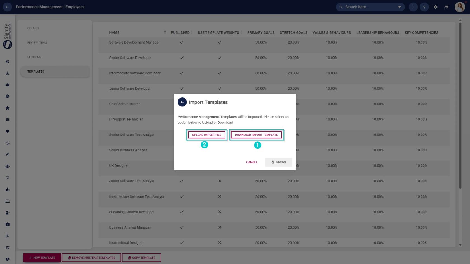
Task: Click the back arrow in Import Templates dialog
Action: [x=182, y=102]
